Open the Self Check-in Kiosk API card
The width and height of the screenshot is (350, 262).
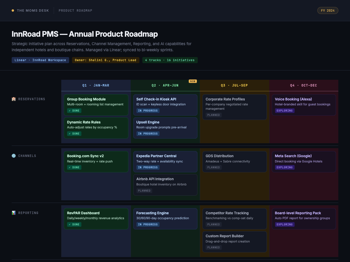tap(165, 105)
